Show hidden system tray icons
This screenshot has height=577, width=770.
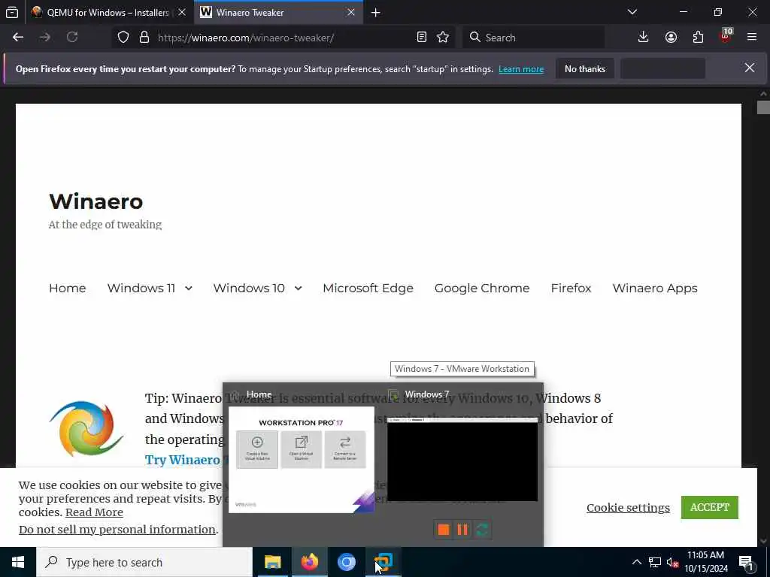(636, 562)
